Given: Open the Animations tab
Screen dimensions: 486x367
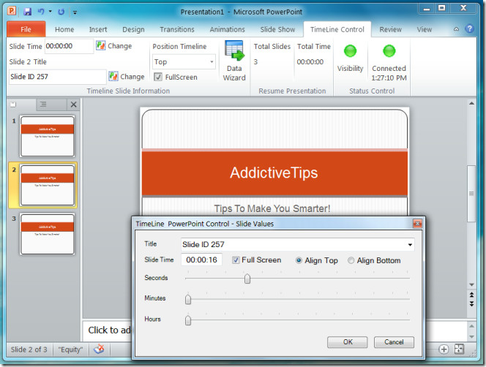Looking at the screenshot, I should [227, 29].
